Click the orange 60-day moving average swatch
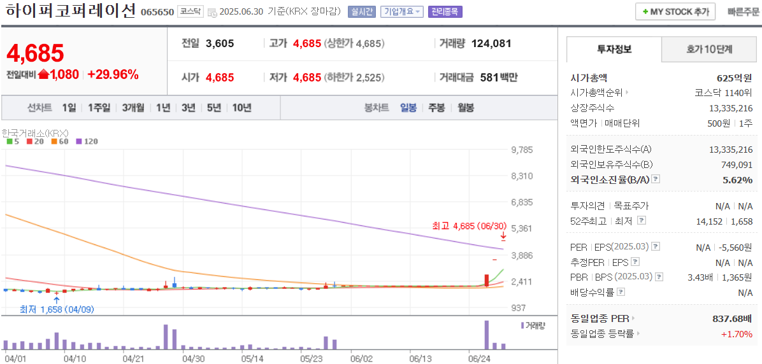This screenshot has width=762, height=364. (53, 142)
